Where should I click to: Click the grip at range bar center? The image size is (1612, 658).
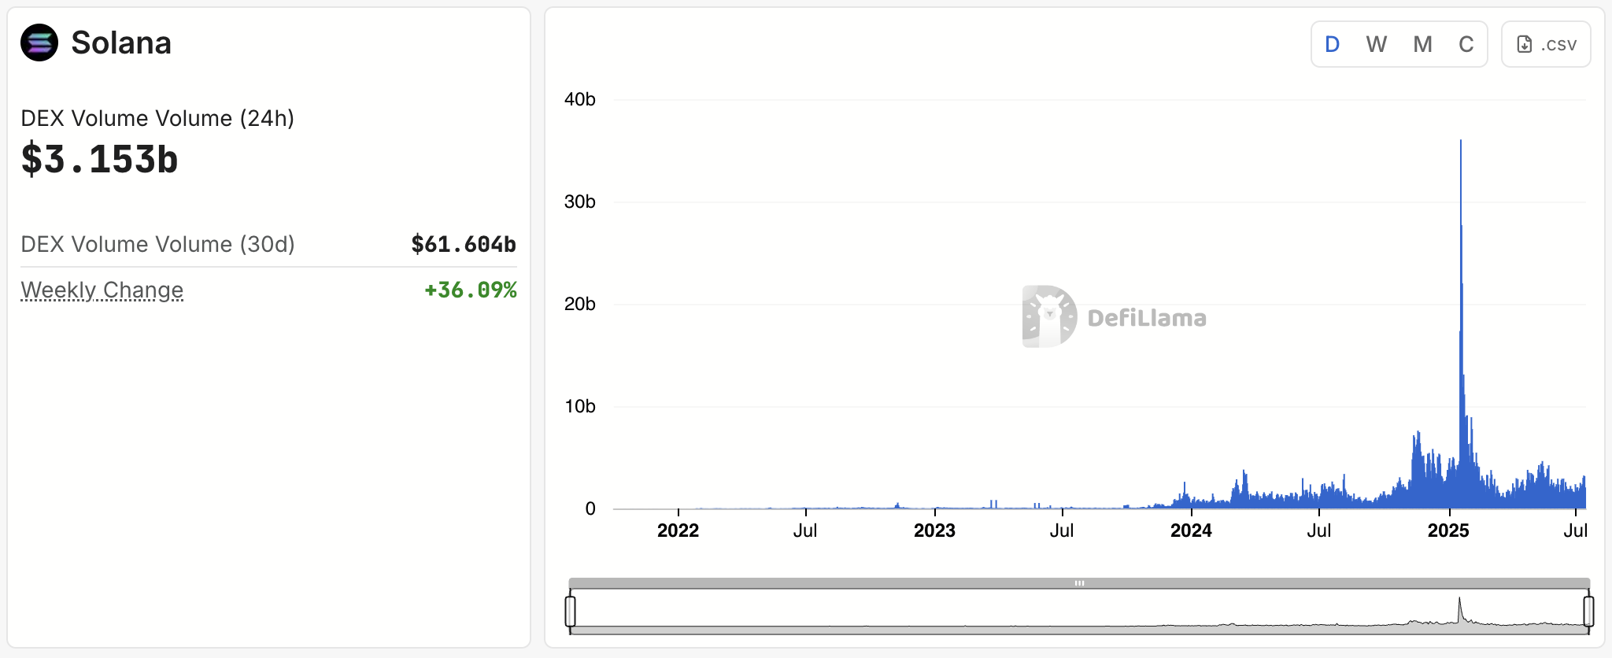pyautogui.click(x=1079, y=583)
